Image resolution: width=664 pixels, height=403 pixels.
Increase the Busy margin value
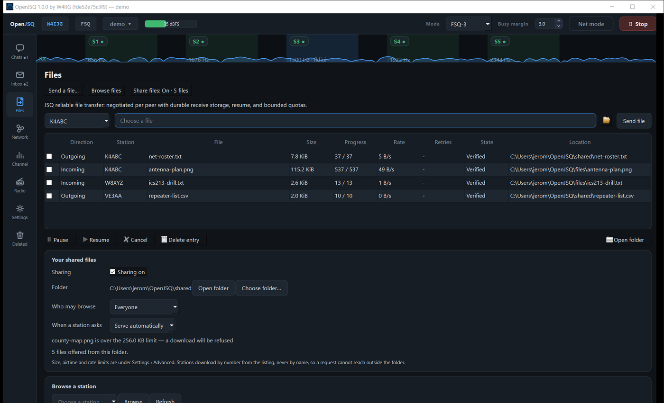(558, 21)
